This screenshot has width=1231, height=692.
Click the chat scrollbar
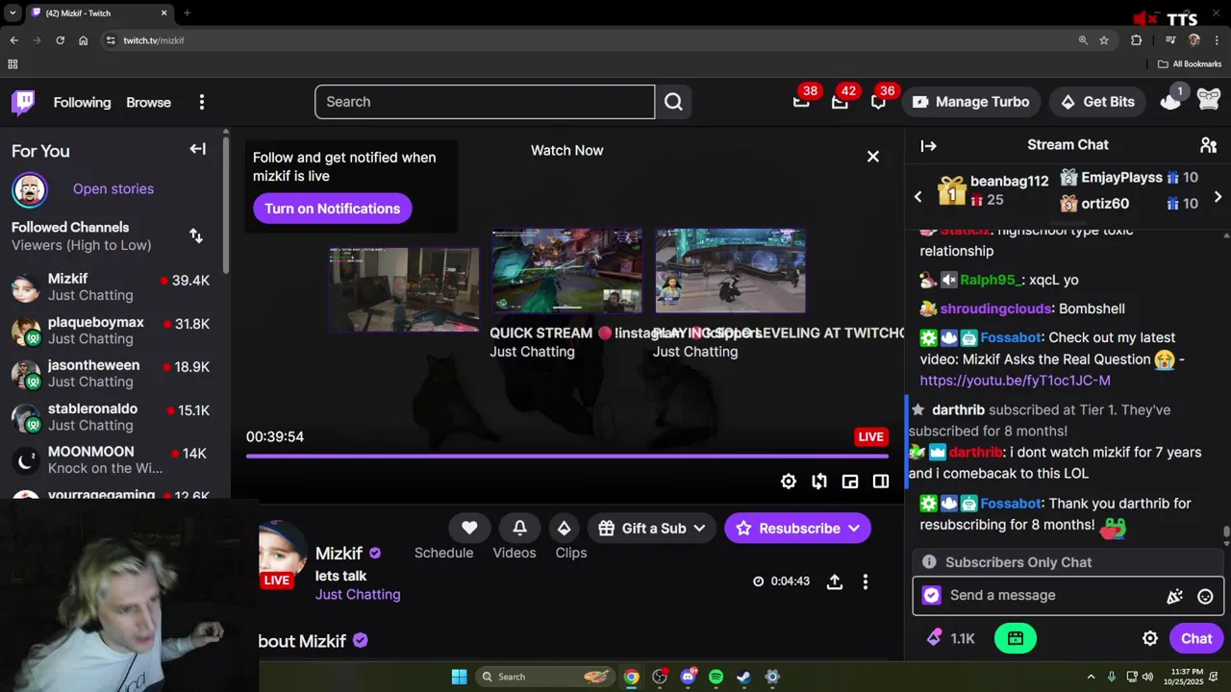(x=1226, y=532)
